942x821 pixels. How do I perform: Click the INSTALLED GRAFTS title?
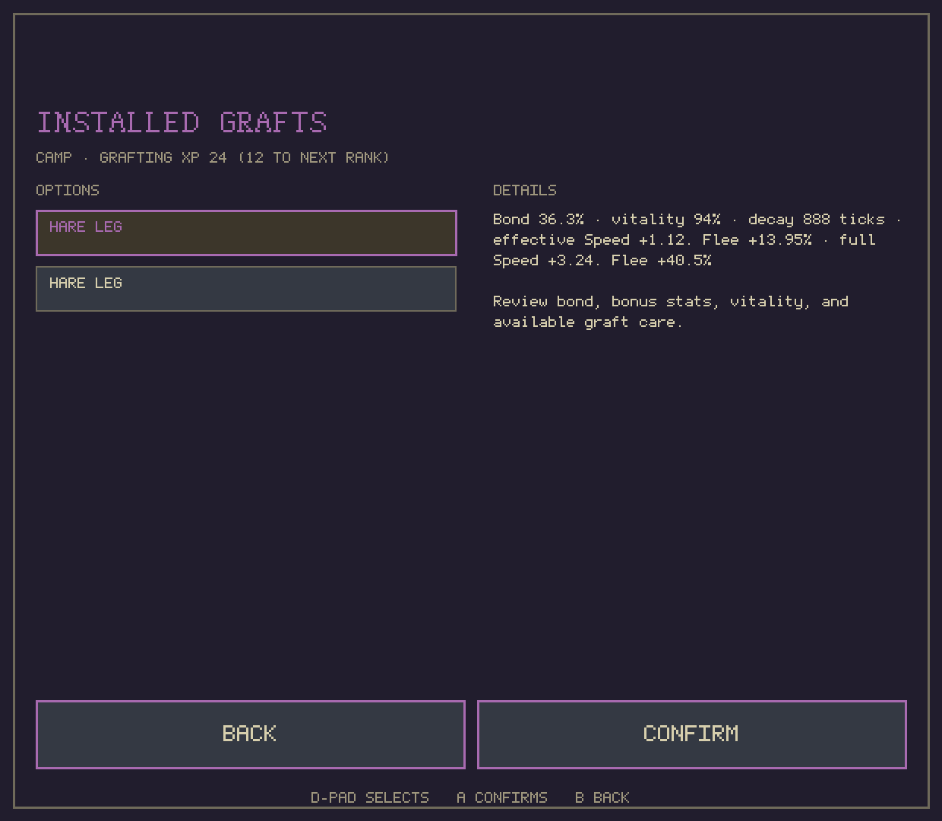[x=182, y=122]
